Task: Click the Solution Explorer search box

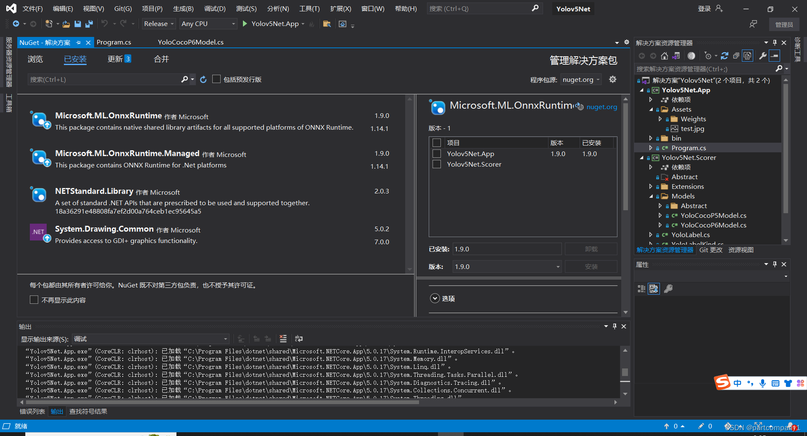Action: pos(704,69)
